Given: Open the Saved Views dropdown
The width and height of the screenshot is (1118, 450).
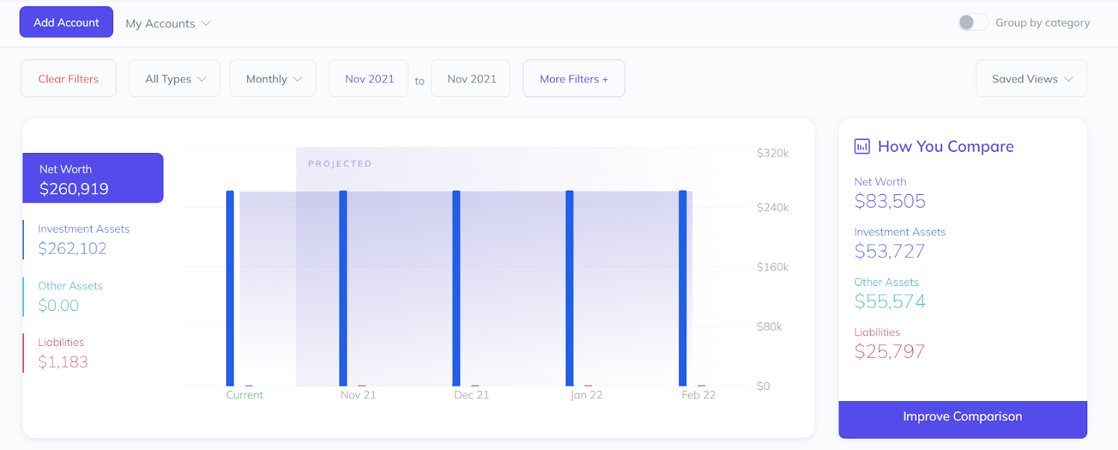Looking at the screenshot, I should pyautogui.click(x=1031, y=79).
